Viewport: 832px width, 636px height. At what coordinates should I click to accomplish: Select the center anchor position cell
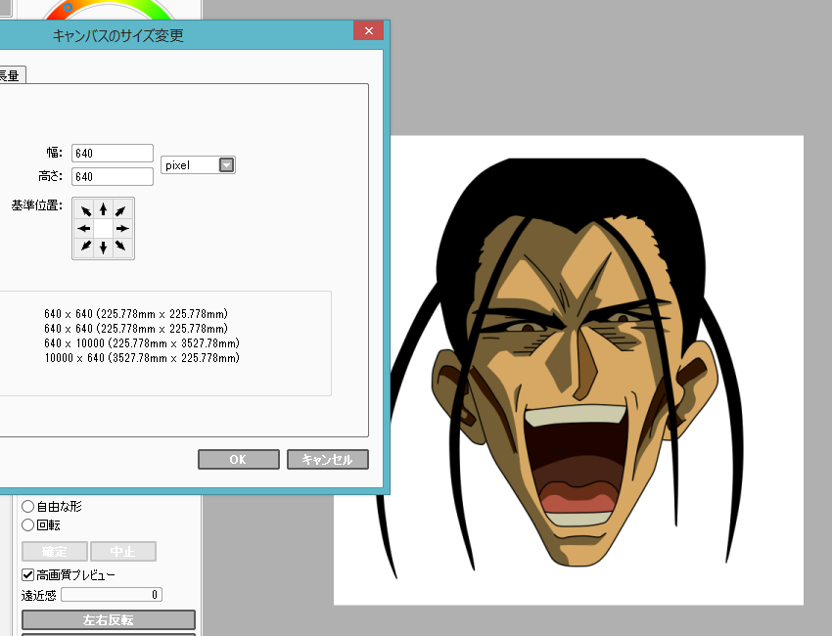point(104,229)
